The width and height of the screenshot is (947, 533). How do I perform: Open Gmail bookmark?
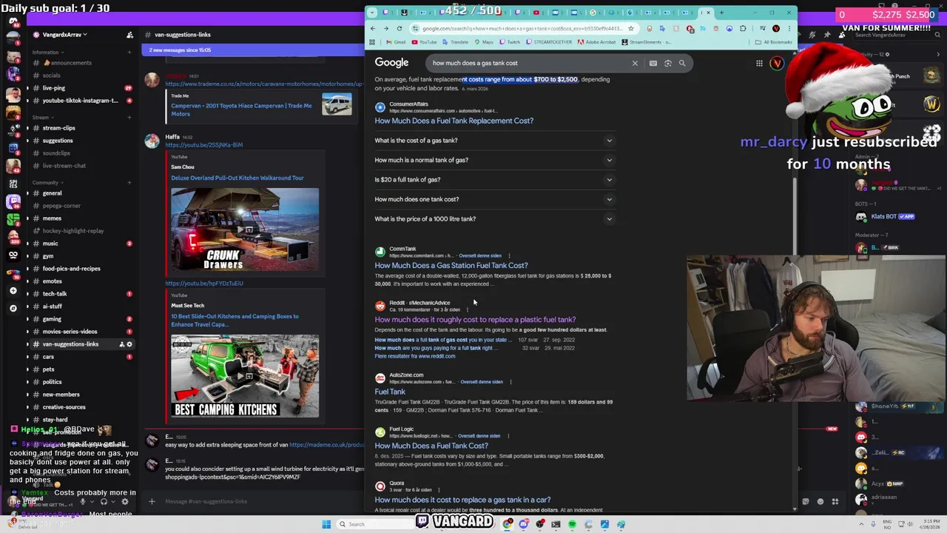click(395, 42)
